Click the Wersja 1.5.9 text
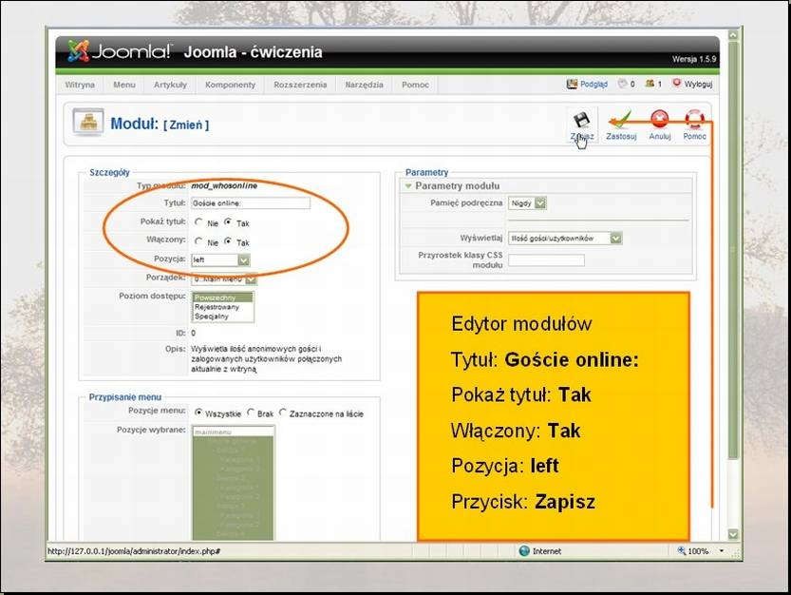This screenshot has width=791, height=595. (x=693, y=59)
